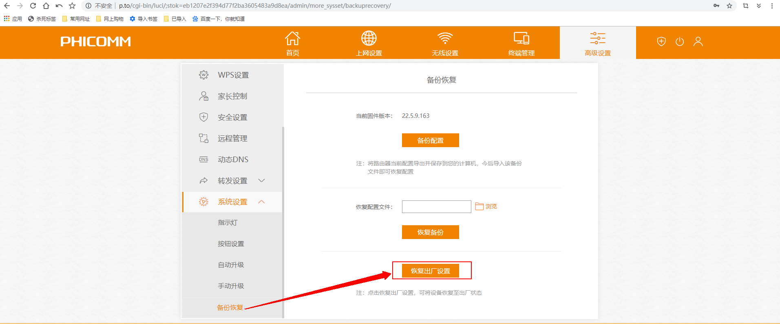The image size is (780, 324).
Task: Open the browser three-dot menu
Action: pyautogui.click(x=772, y=6)
